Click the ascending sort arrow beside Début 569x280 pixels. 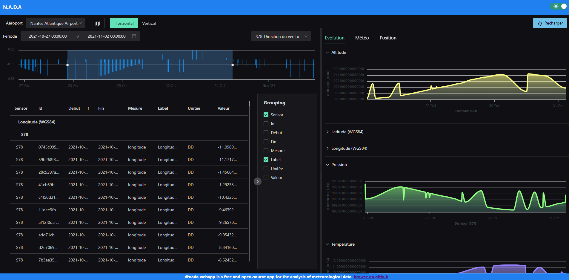coord(88,108)
